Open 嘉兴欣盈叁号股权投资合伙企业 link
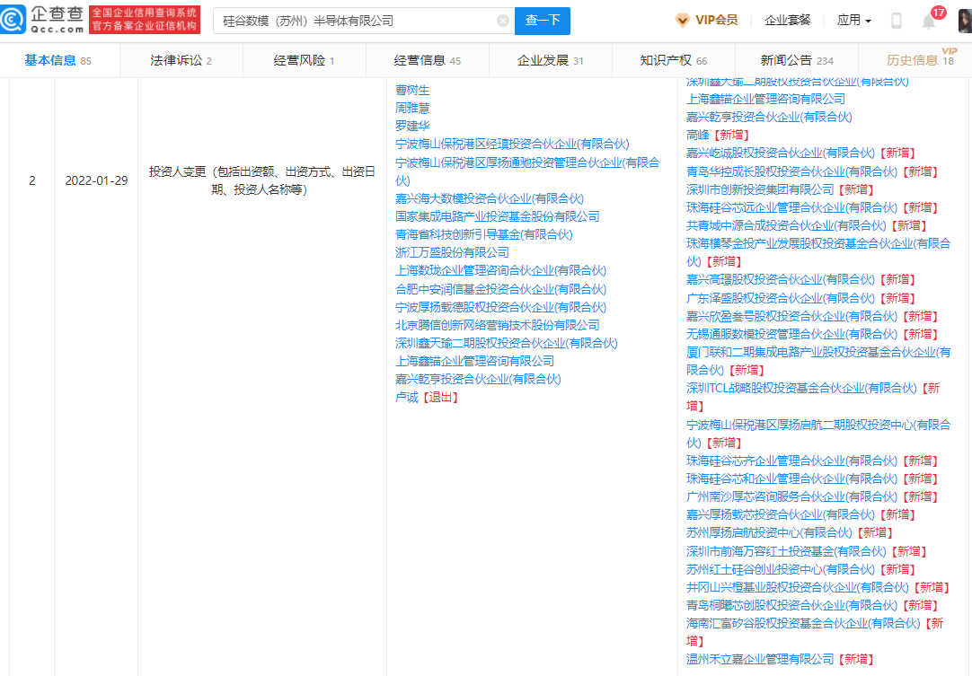The width and height of the screenshot is (972, 676). pos(791,316)
